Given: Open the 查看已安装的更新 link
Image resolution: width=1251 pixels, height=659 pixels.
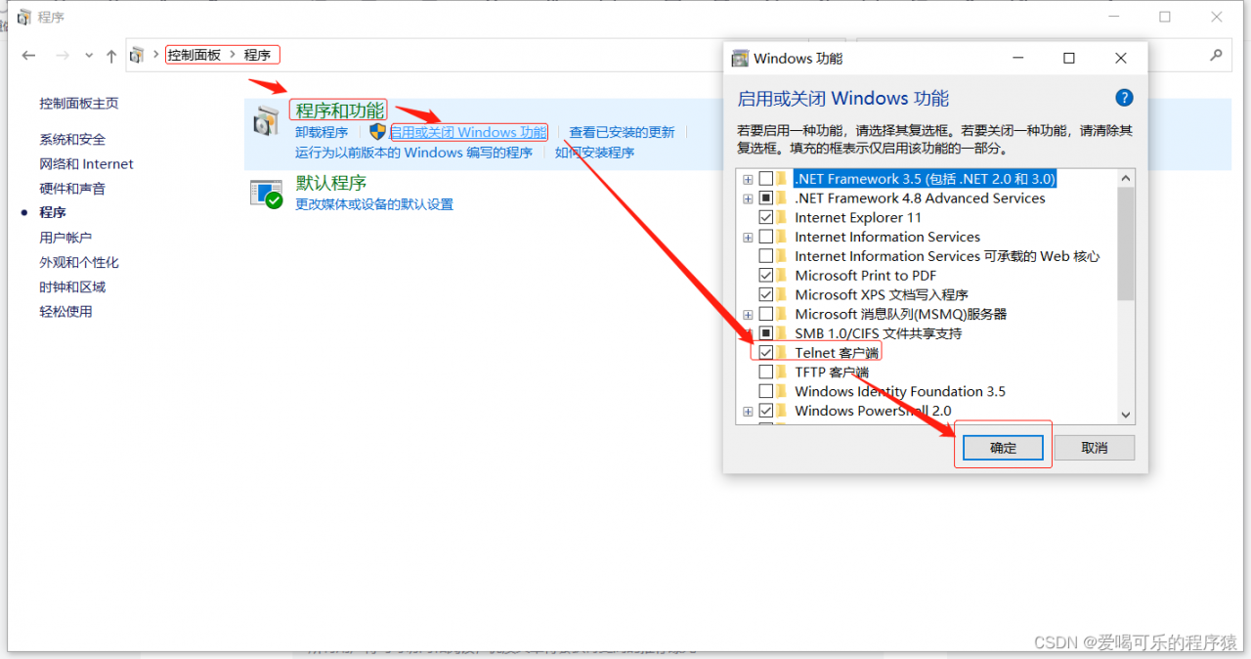Looking at the screenshot, I should click(623, 132).
